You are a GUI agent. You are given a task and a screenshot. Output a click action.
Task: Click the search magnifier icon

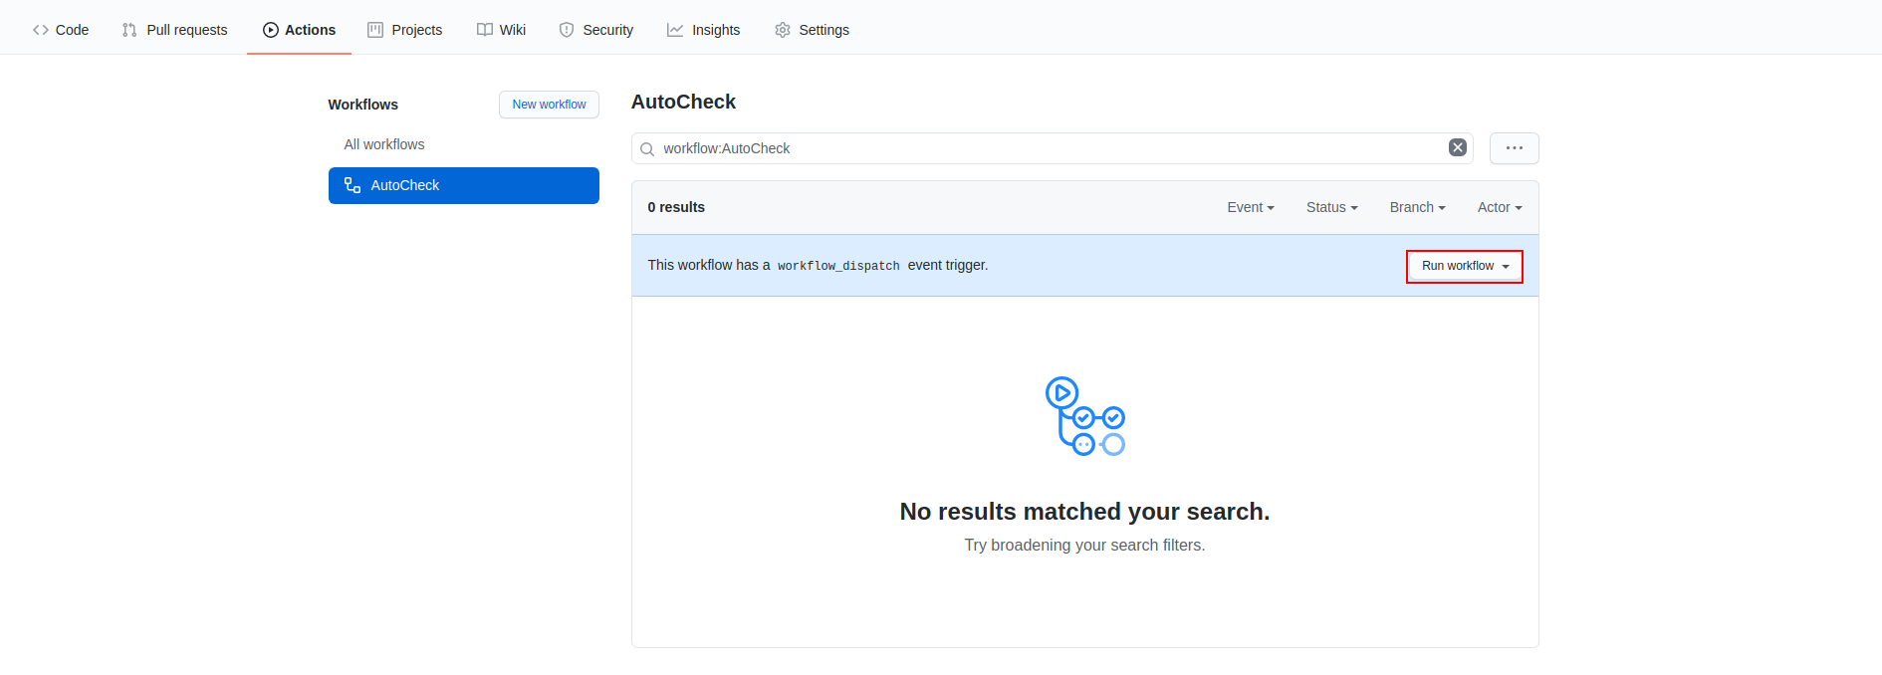click(647, 148)
